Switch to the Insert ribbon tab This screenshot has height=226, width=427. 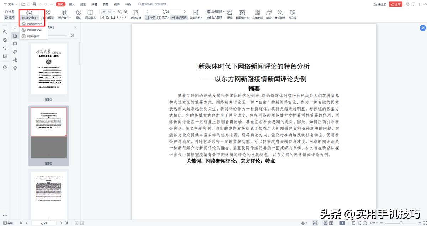[x=72, y=4]
